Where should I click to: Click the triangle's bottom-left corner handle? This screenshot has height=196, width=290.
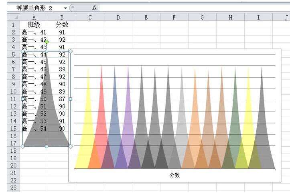(x=22, y=146)
